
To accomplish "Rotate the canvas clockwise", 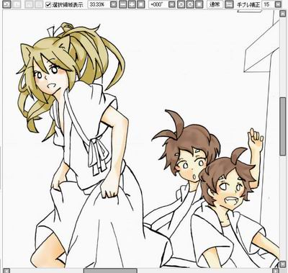I will point(190,4).
